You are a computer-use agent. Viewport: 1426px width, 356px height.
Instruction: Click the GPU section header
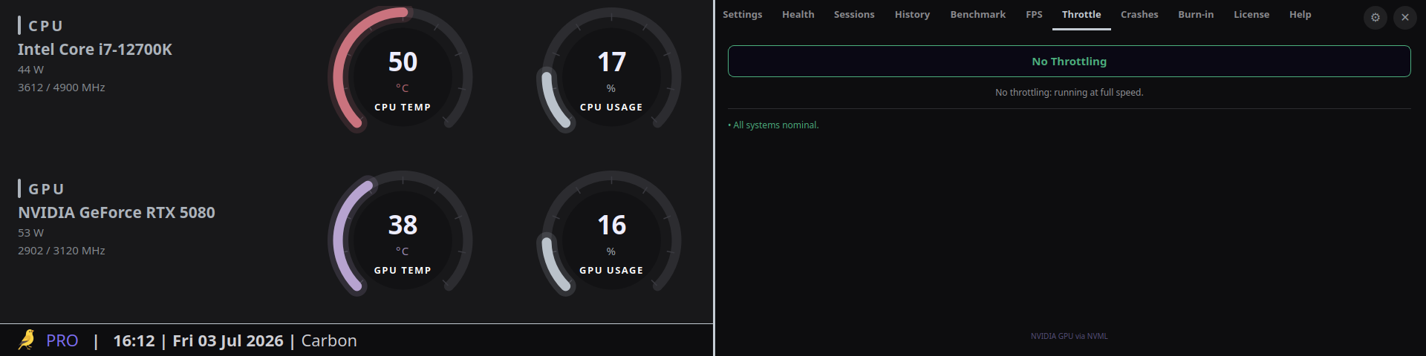tap(42, 189)
